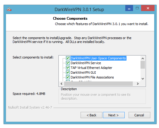159x128 pixels.
Task: Click the horizontal scroll right arrow
Action: pos(138,84)
